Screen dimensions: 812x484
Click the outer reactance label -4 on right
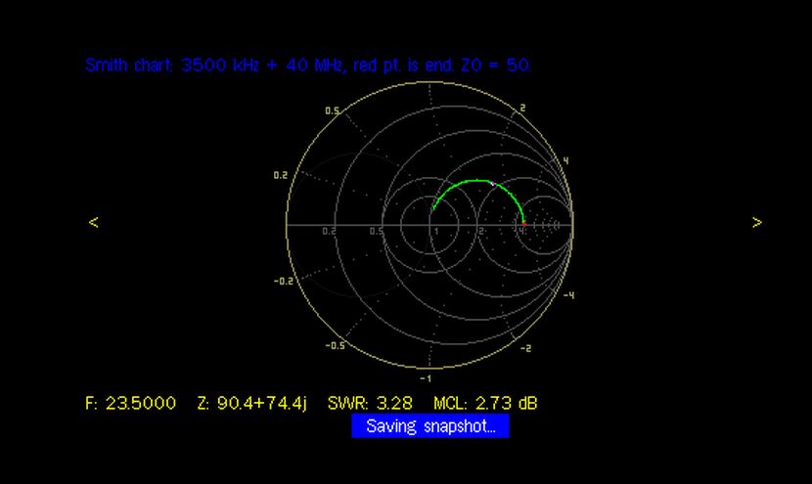[x=567, y=294]
